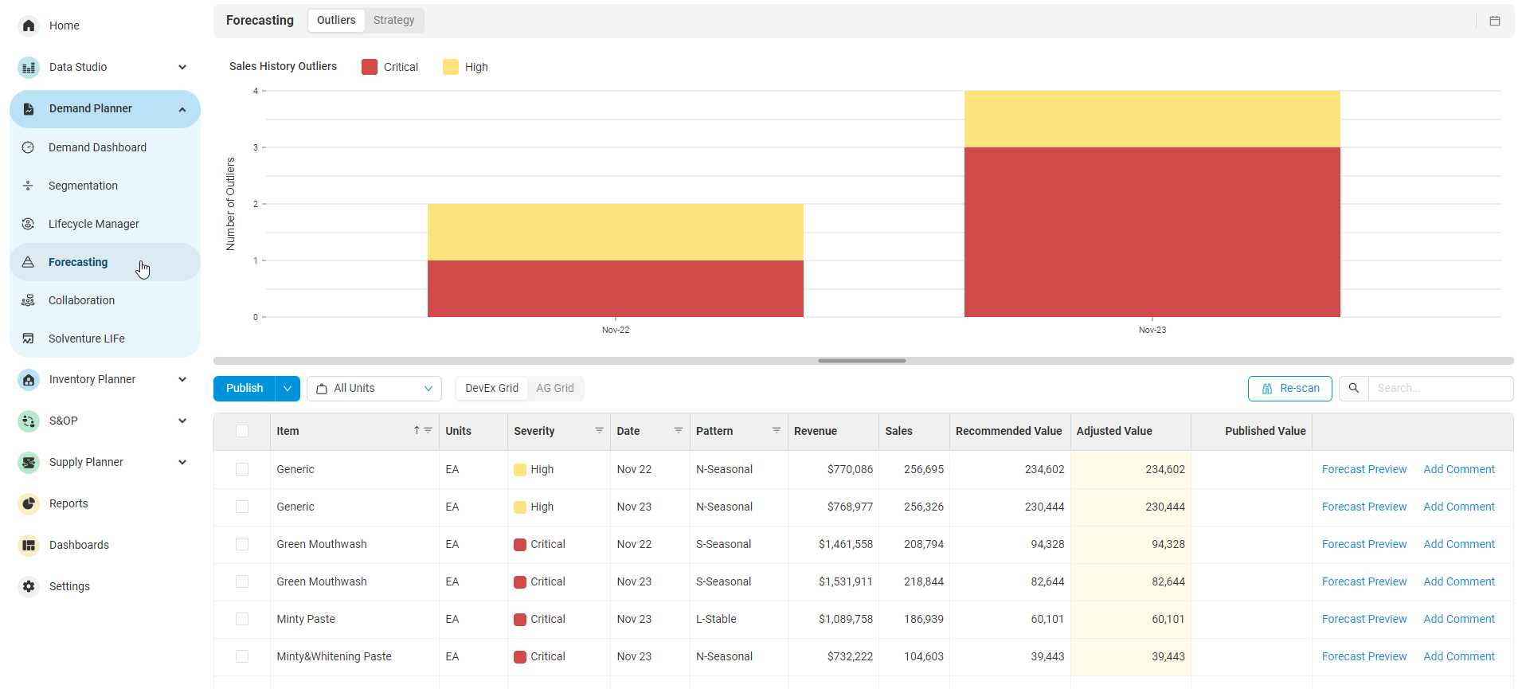Click the Demand Dashboard gauge icon
The width and height of the screenshot is (1522, 689).
tap(28, 147)
